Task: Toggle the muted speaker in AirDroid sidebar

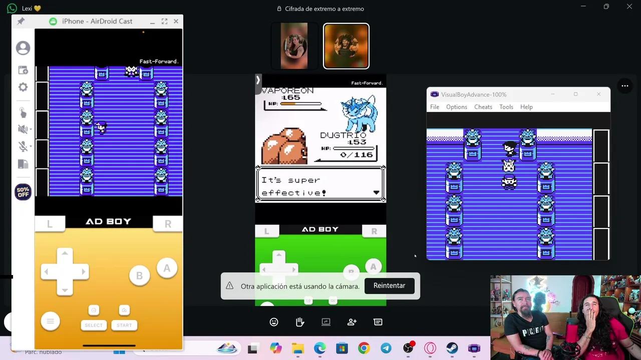Action: coord(23,129)
